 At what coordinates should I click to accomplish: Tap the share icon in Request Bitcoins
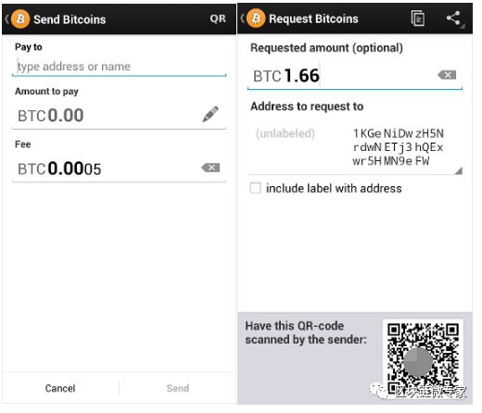click(x=453, y=19)
